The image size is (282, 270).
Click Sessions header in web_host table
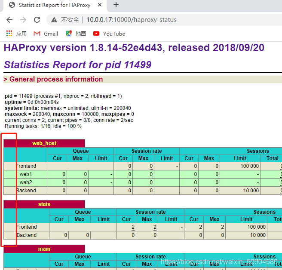(x=258, y=151)
